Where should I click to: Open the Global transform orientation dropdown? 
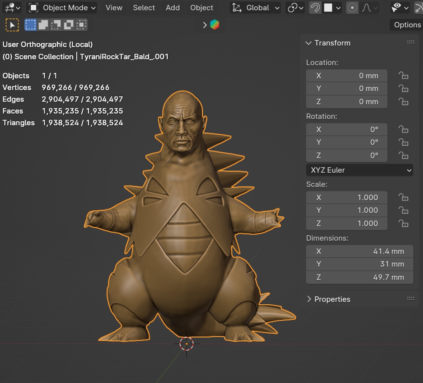255,8
